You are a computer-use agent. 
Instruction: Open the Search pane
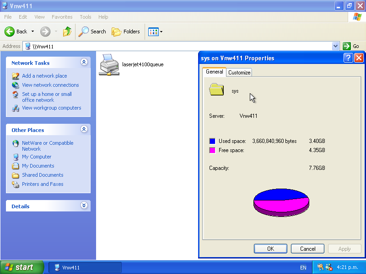tap(92, 32)
